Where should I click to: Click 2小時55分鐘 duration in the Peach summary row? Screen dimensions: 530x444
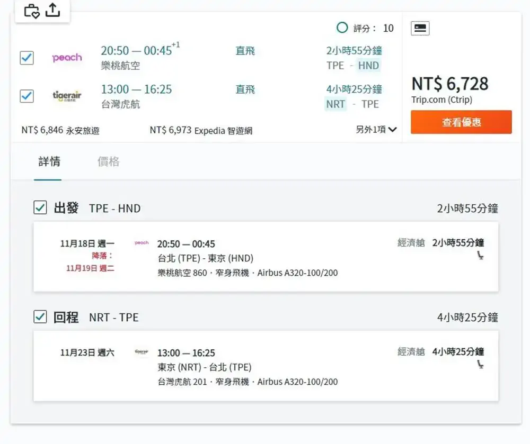point(354,51)
